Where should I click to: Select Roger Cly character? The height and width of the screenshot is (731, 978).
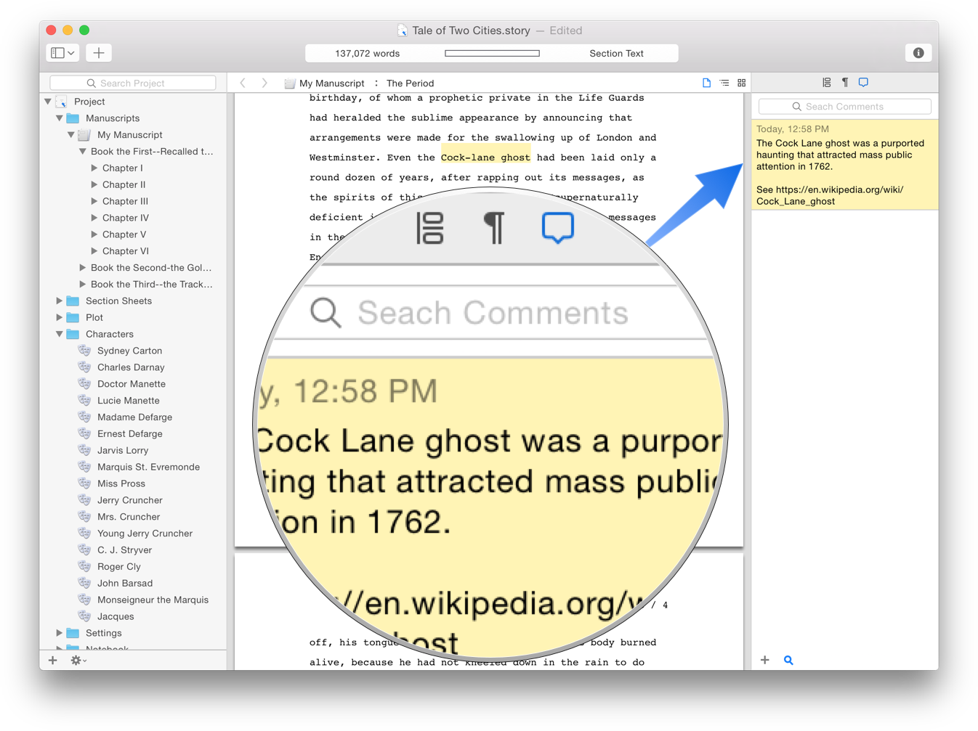pos(119,567)
